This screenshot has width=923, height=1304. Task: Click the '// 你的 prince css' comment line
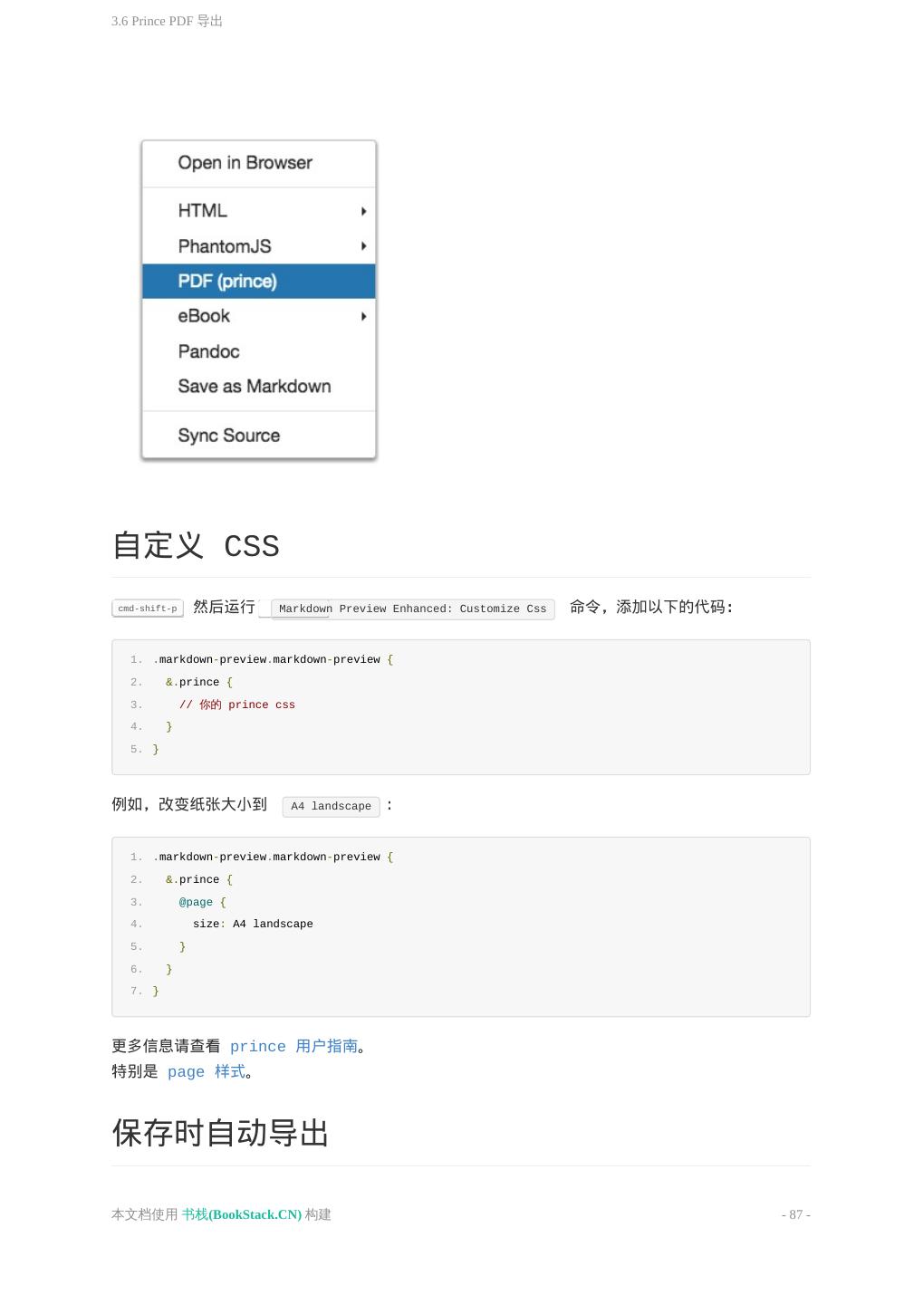click(x=237, y=705)
